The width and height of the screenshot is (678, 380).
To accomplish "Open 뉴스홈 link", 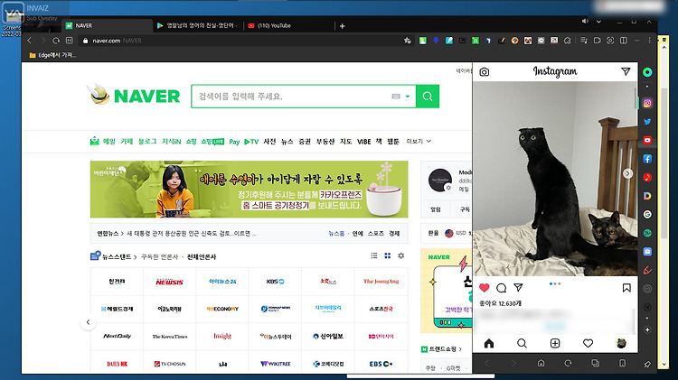I will click(336, 233).
